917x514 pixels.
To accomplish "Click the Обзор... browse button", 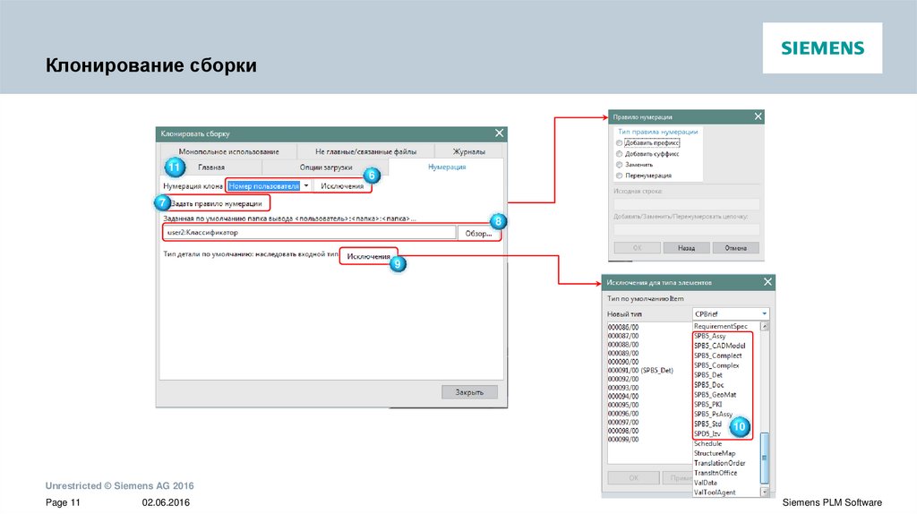I will click(478, 234).
